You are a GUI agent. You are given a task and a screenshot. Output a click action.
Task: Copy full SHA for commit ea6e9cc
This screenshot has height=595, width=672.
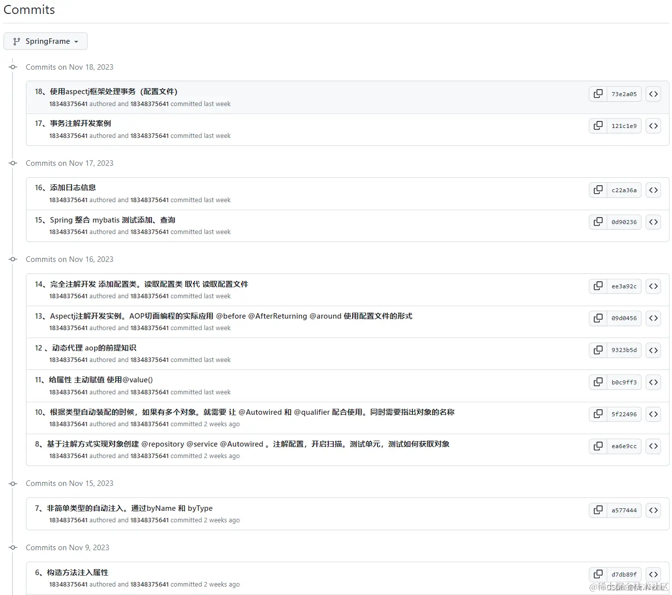coord(598,446)
